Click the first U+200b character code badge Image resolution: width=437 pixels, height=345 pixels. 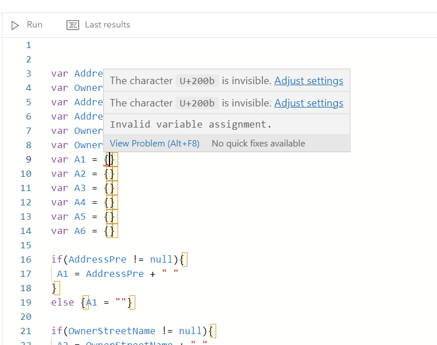click(197, 81)
